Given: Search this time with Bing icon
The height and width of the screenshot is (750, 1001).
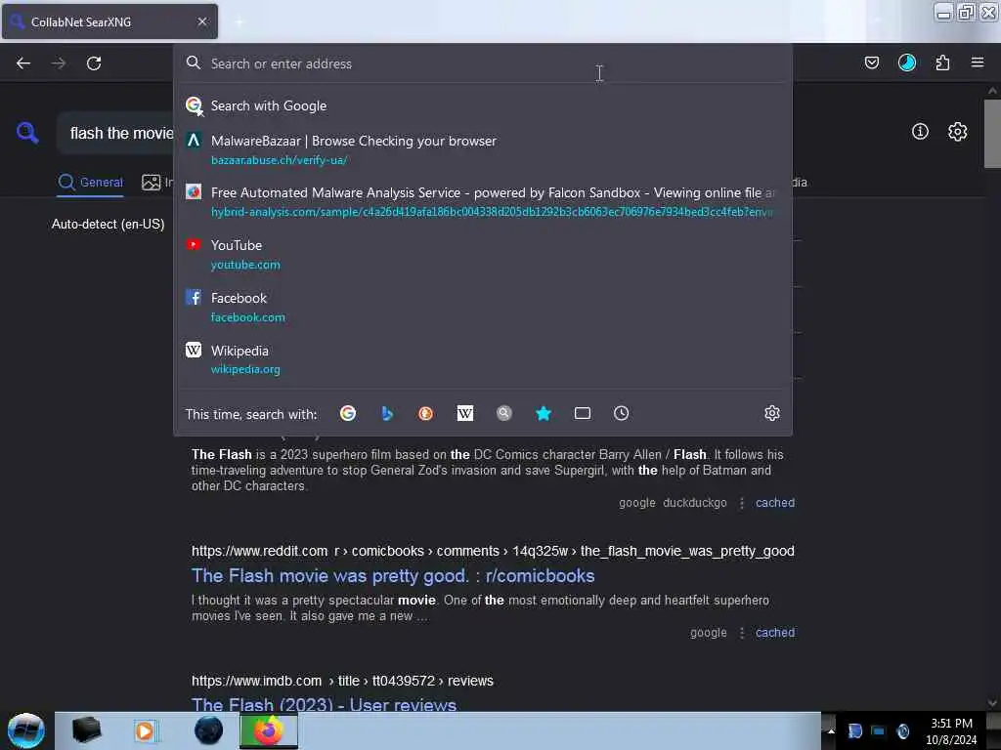Looking at the screenshot, I should click(387, 413).
